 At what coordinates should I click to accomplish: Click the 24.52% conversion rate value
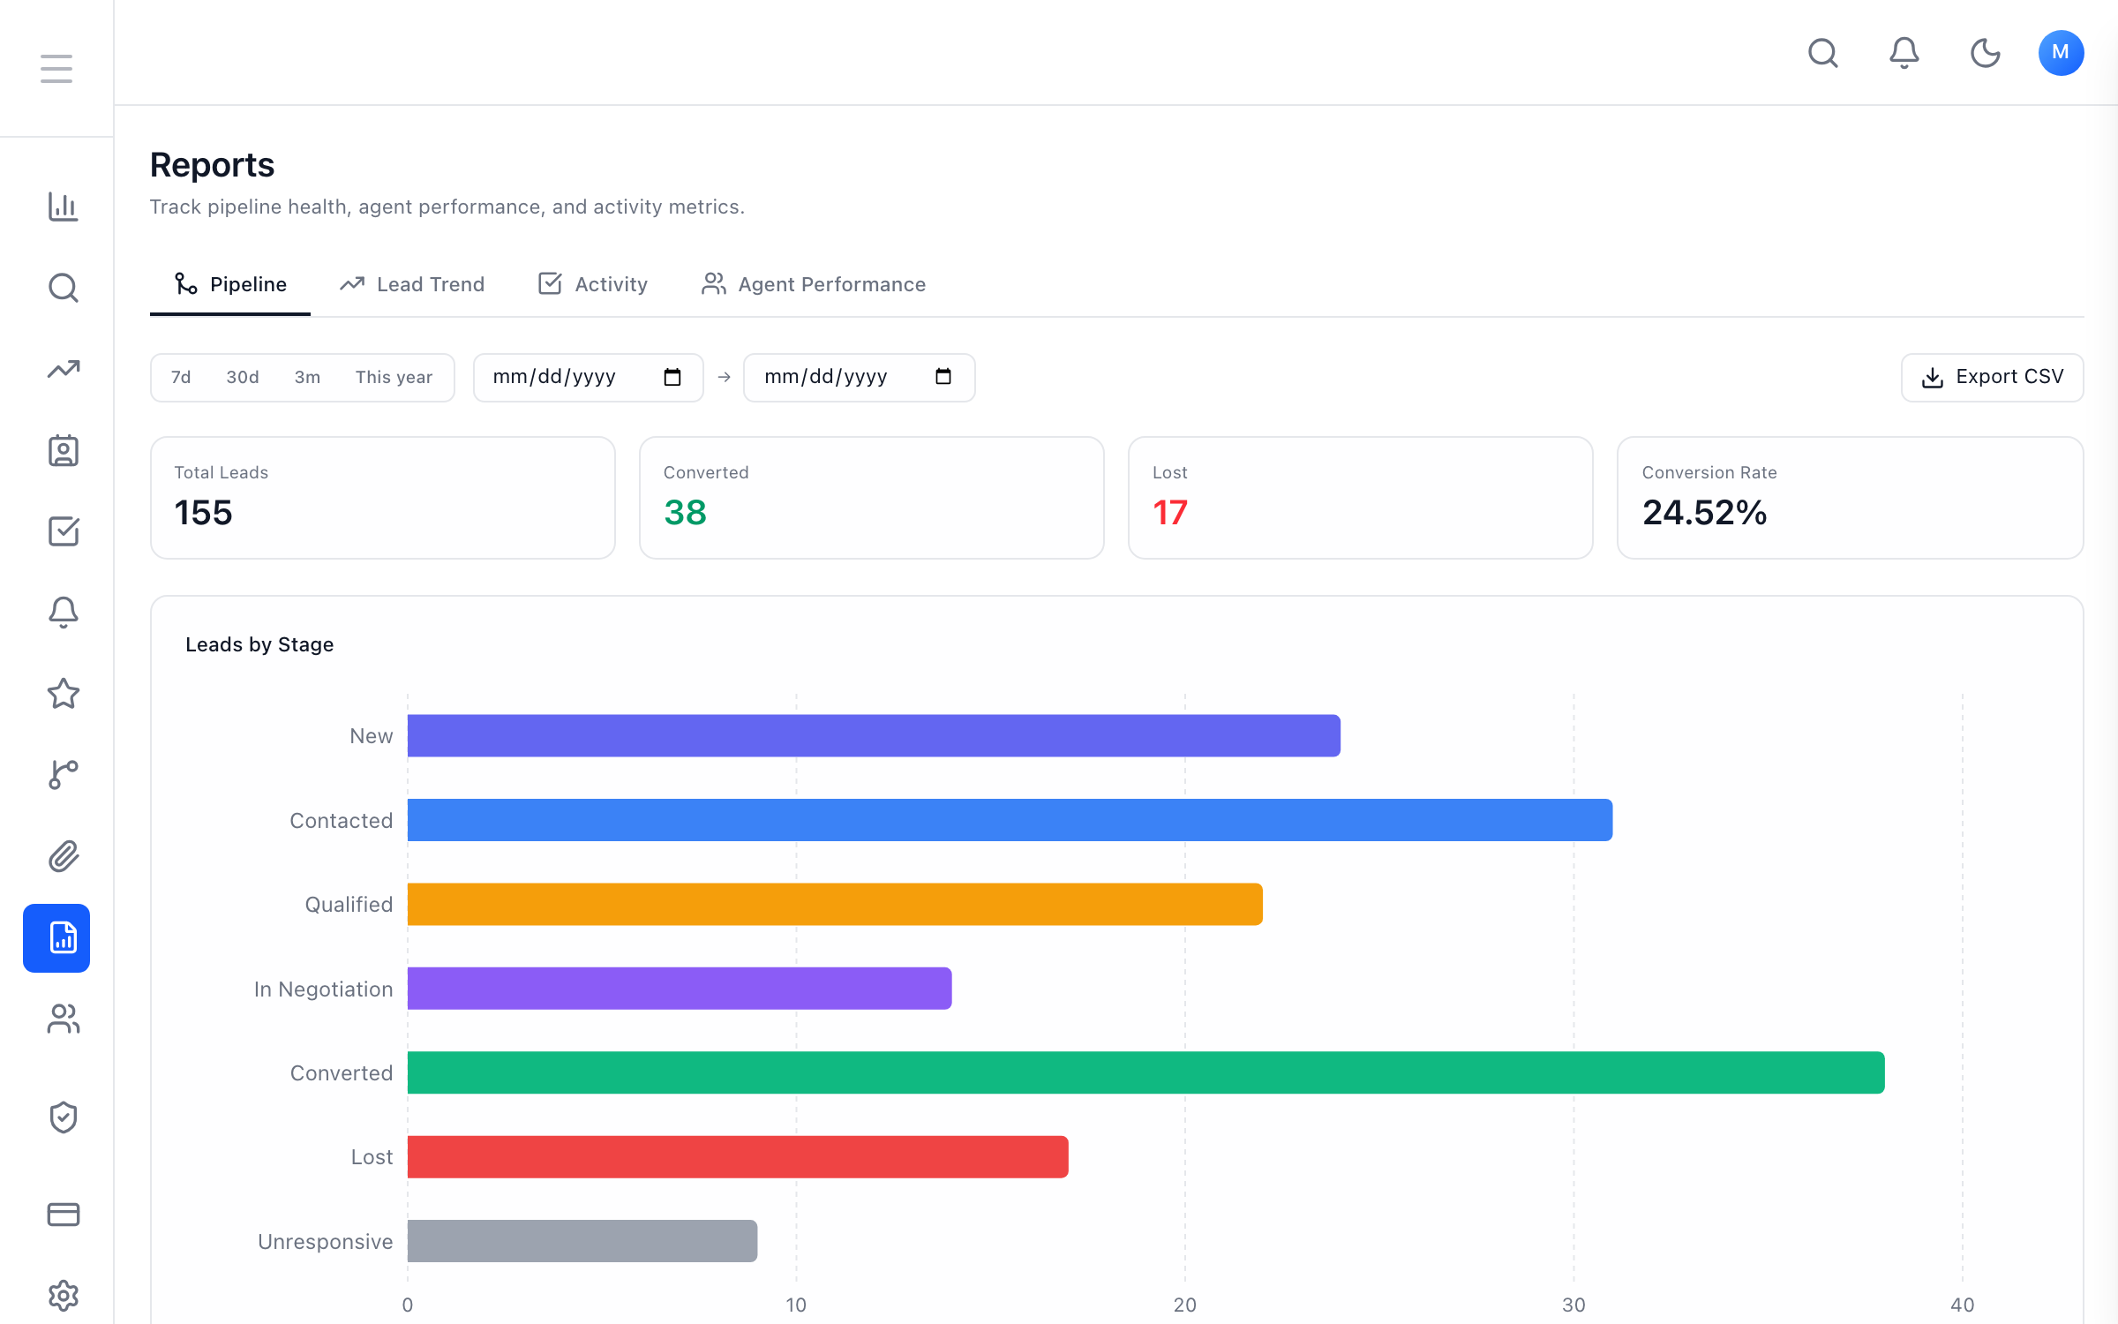(x=1704, y=513)
